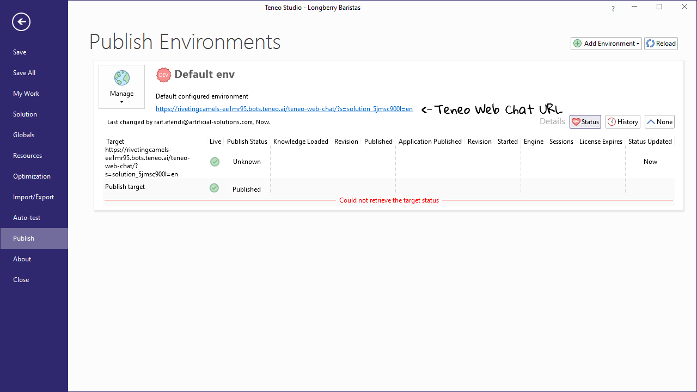Click the target URL cell text
Viewport: 697px width, 392px height.
click(147, 162)
